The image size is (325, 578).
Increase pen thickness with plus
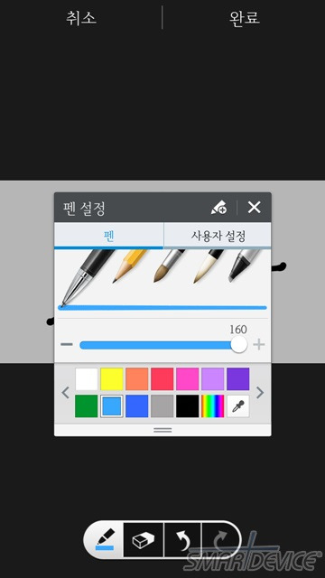pos(259,345)
